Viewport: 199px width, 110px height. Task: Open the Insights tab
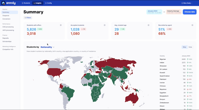pyautogui.click(x=38, y=3)
